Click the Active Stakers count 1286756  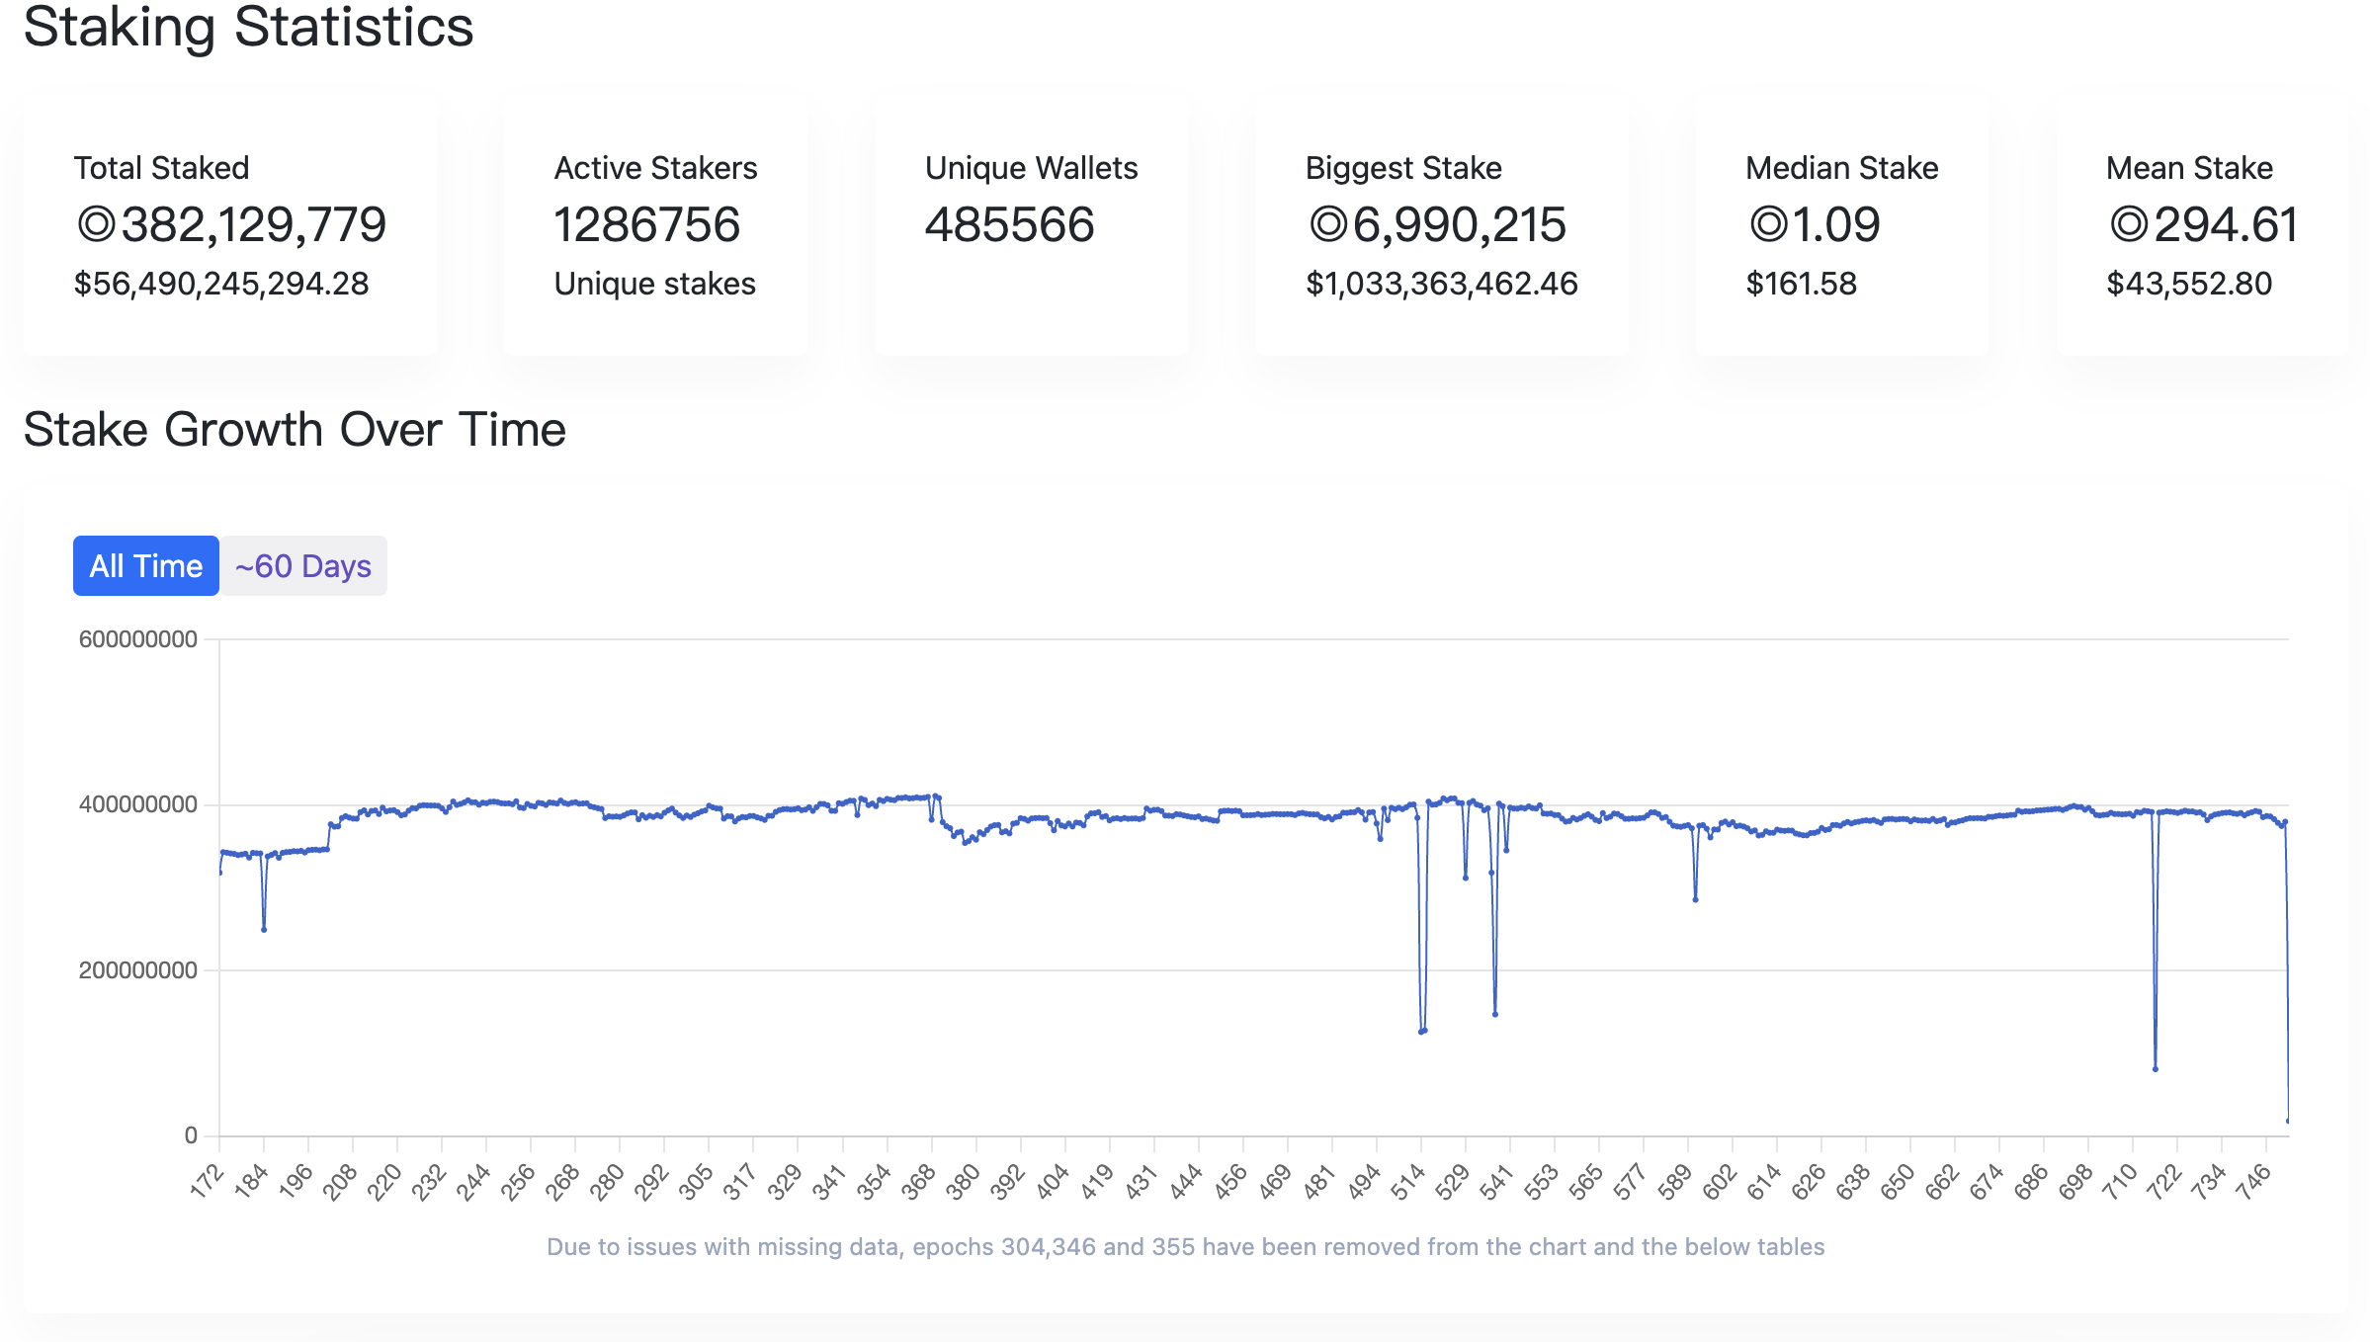pos(646,225)
